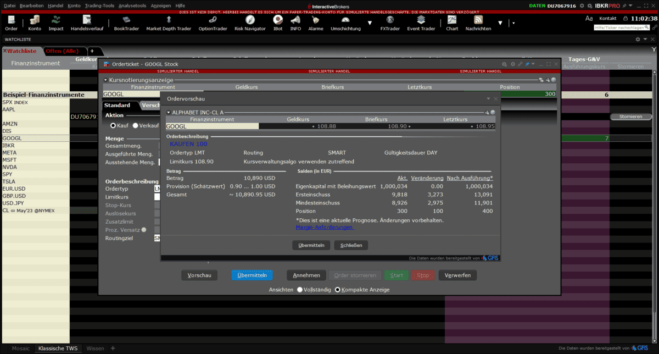Click the Übermitteln button in Ordervorschau
The height and width of the screenshot is (354, 659).
311,245
